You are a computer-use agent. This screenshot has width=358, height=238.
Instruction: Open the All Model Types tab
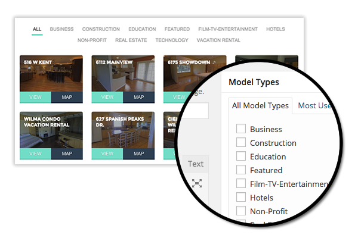coord(260,106)
